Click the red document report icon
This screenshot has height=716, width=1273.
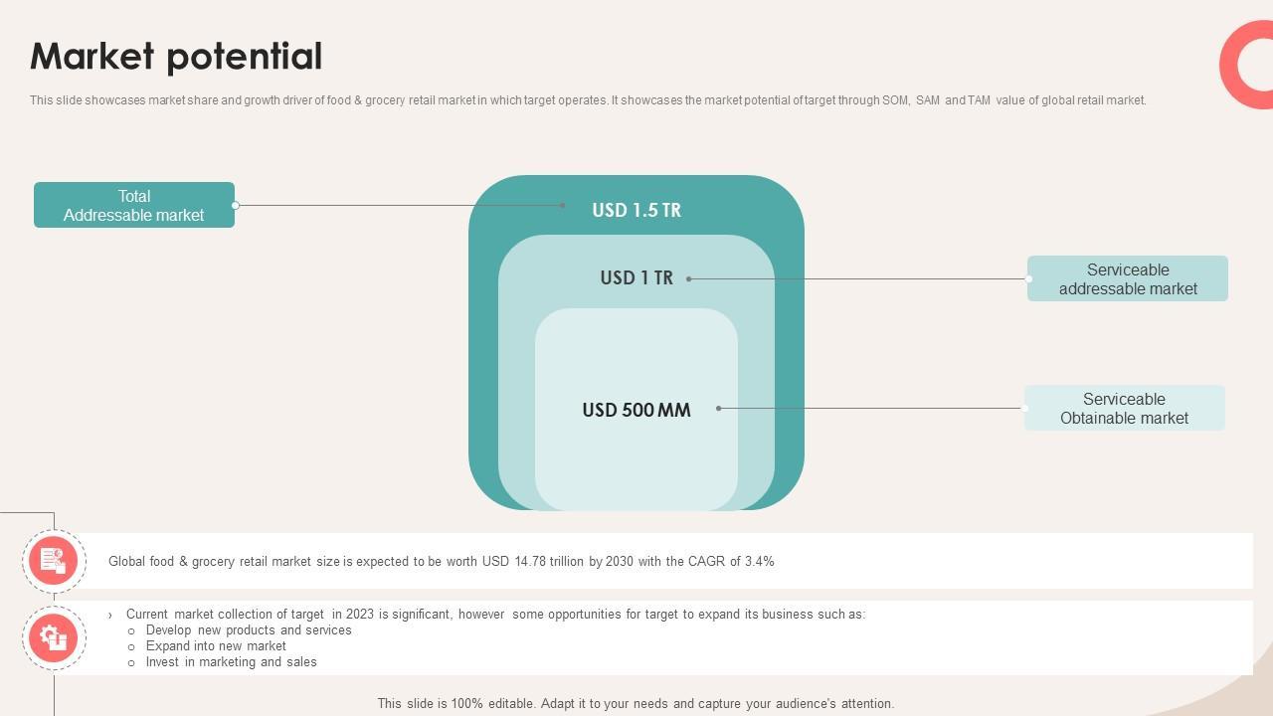coord(54,561)
